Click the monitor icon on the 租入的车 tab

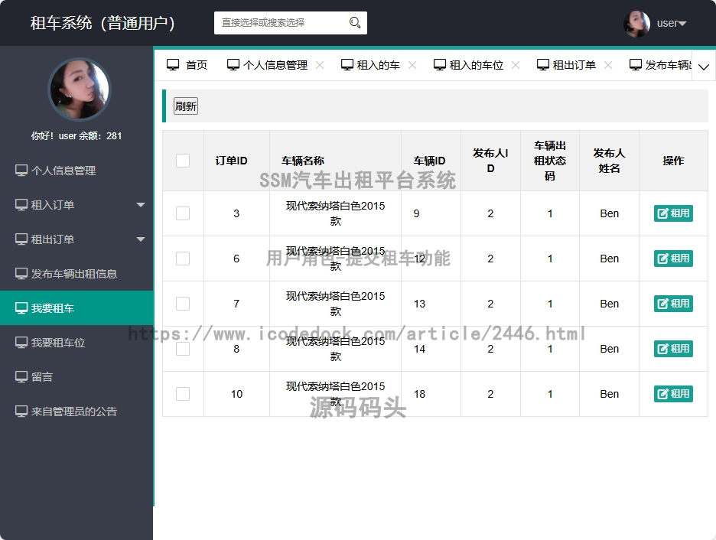tap(347, 65)
